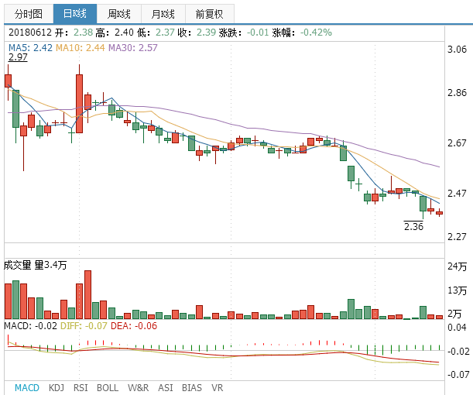Click the DIFF: -0.07 value label
Viewport: 473px width, 395px height.
pos(84,326)
